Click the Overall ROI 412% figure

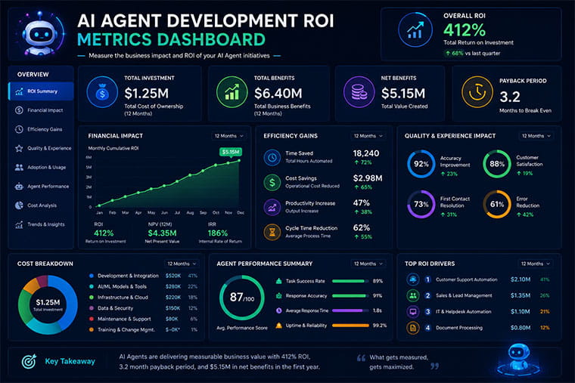click(x=465, y=30)
